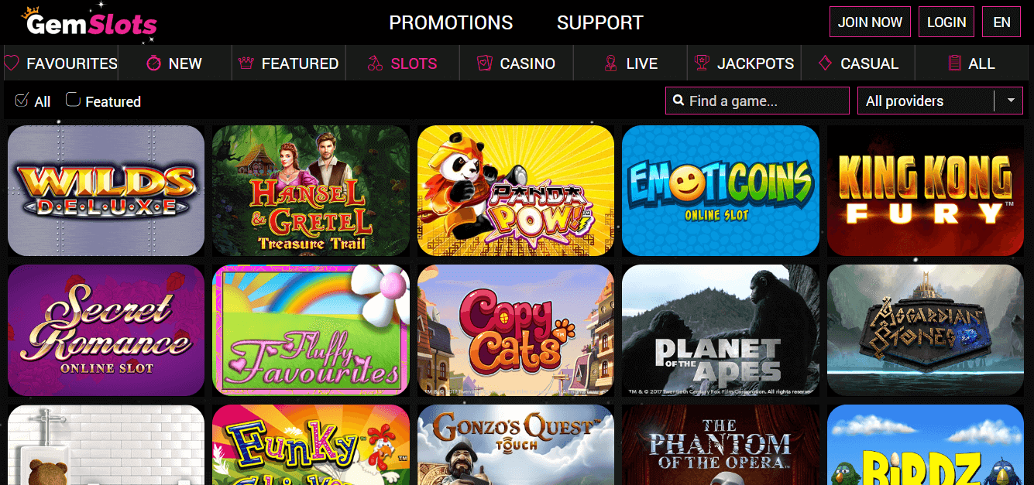
Task: Enable the Featured filter checkbox
Action: pos(73,100)
